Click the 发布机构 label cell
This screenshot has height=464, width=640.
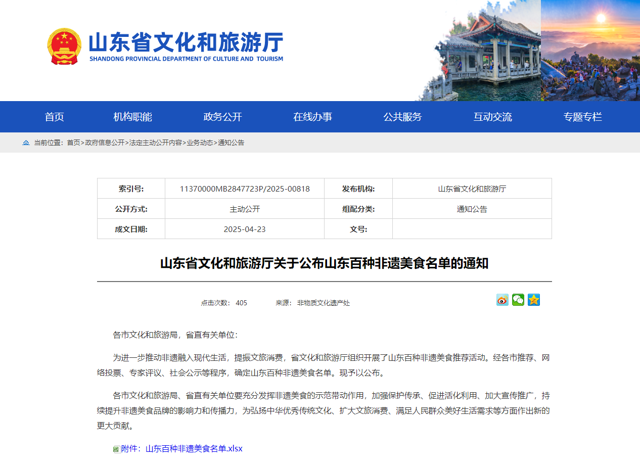[x=358, y=189]
